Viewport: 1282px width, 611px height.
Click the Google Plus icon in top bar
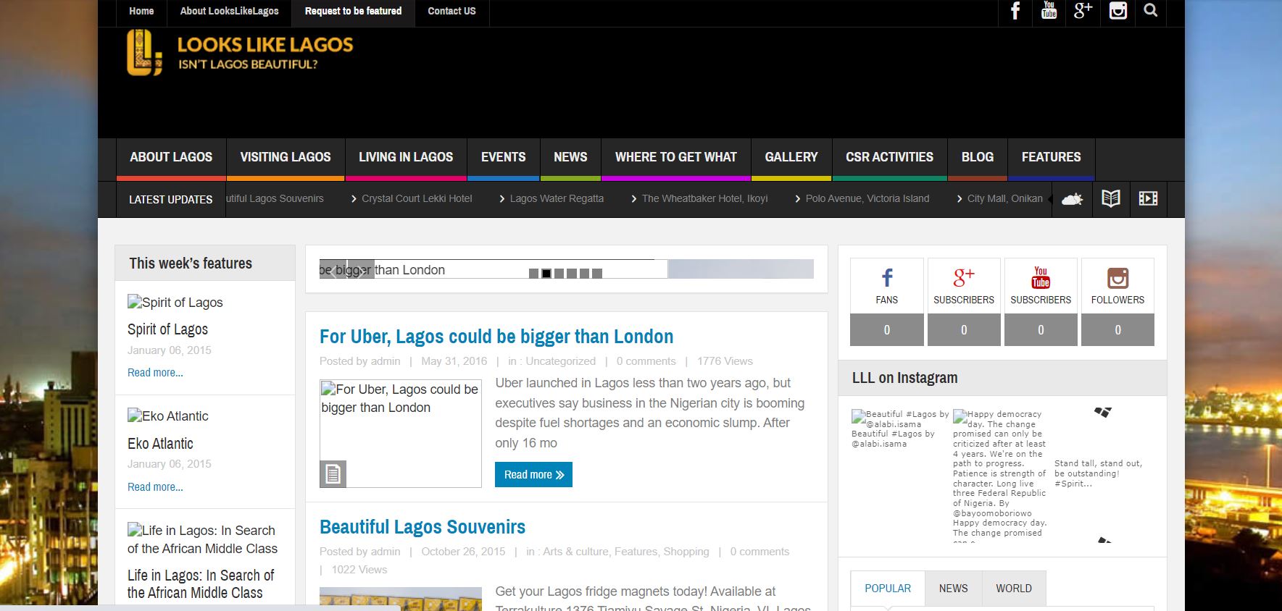click(x=1083, y=11)
